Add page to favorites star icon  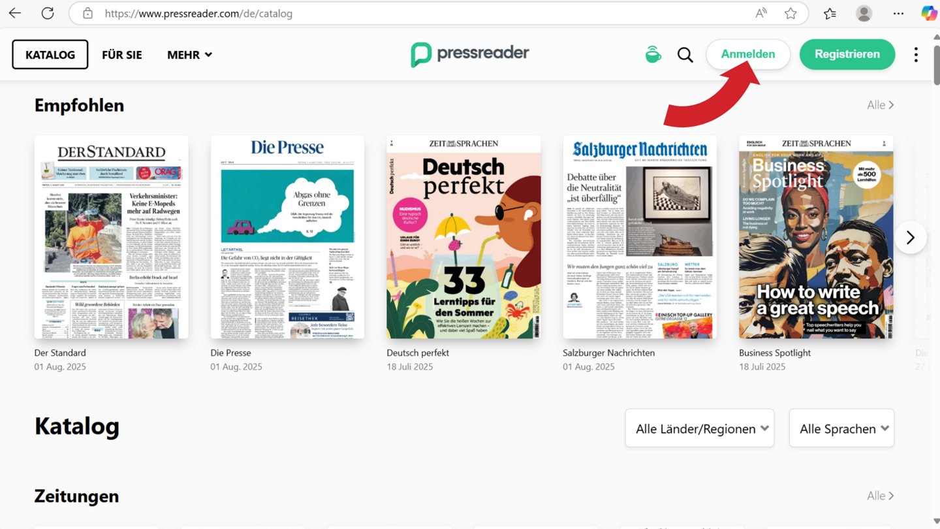click(x=791, y=13)
